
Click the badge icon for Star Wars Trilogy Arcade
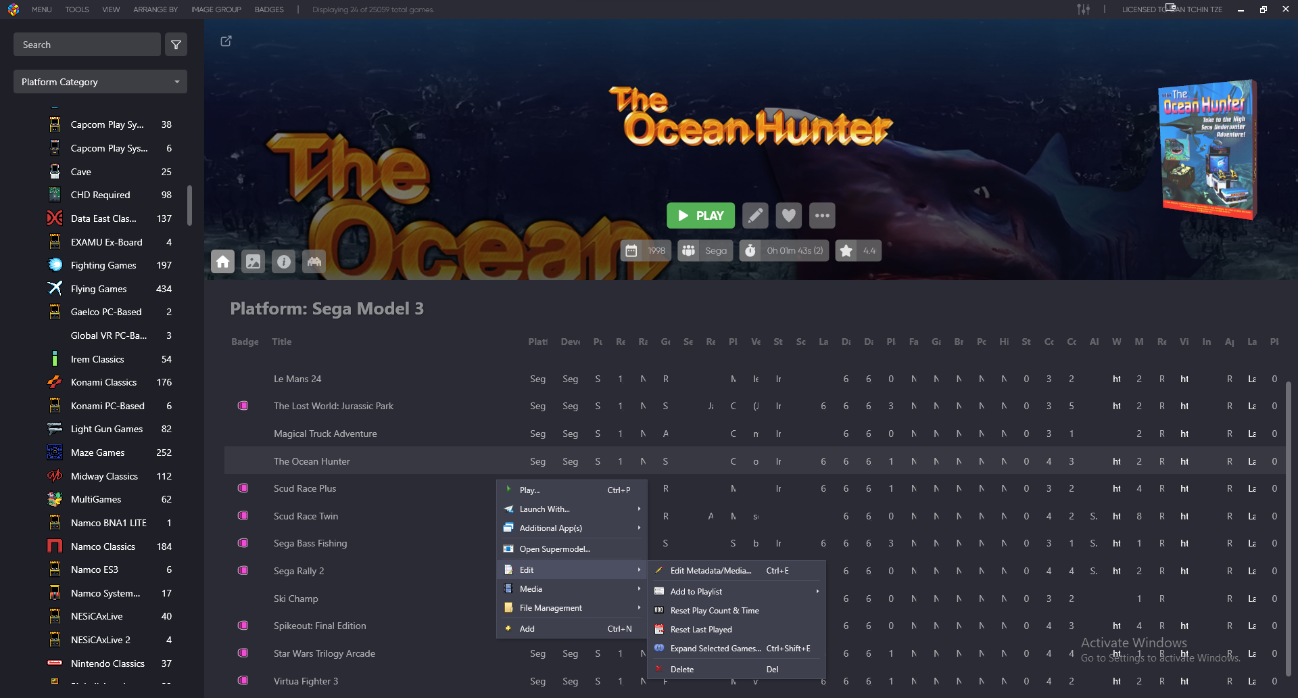click(243, 653)
